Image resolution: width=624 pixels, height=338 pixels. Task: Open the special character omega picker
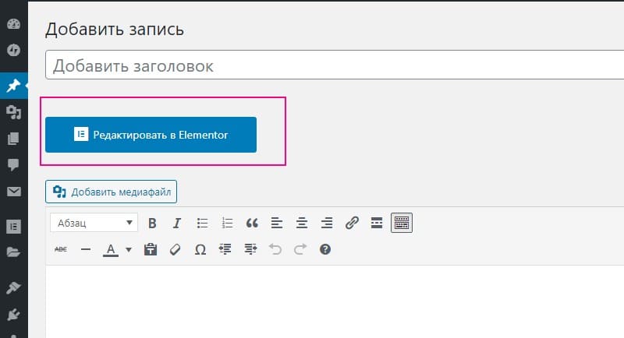tap(200, 249)
